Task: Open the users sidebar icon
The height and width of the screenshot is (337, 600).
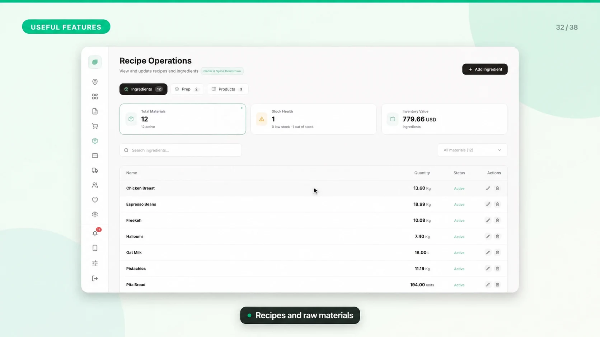Action: 95,185
